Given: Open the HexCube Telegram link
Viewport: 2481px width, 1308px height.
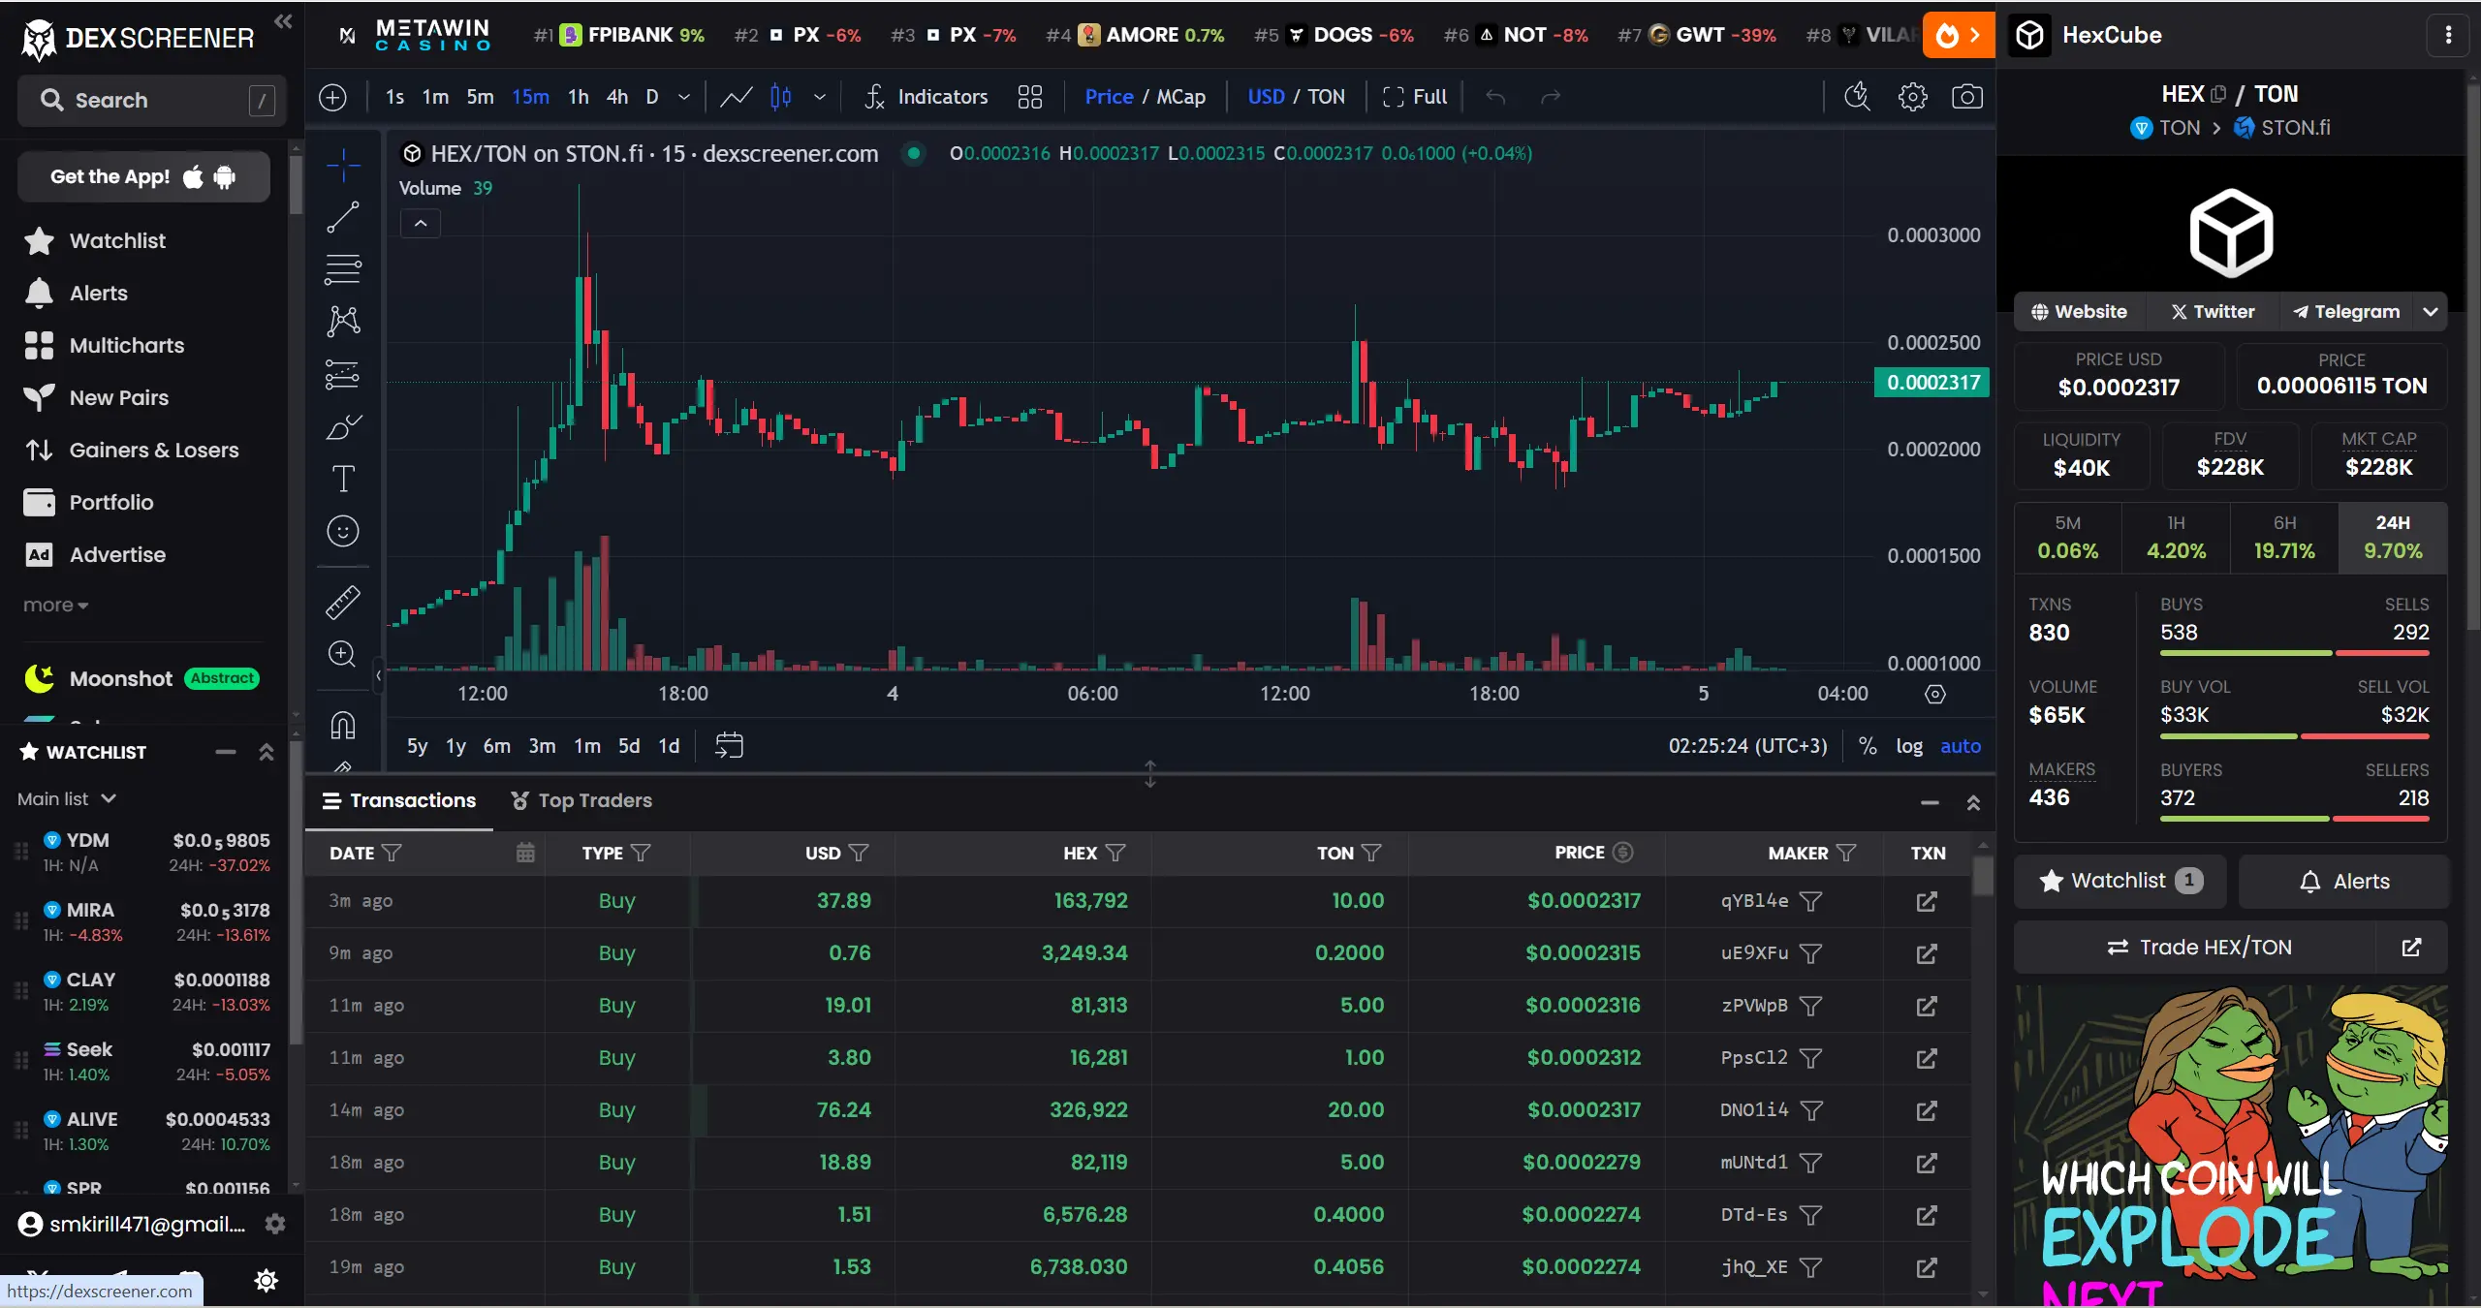Looking at the screenshot, I should [2346, 312].
